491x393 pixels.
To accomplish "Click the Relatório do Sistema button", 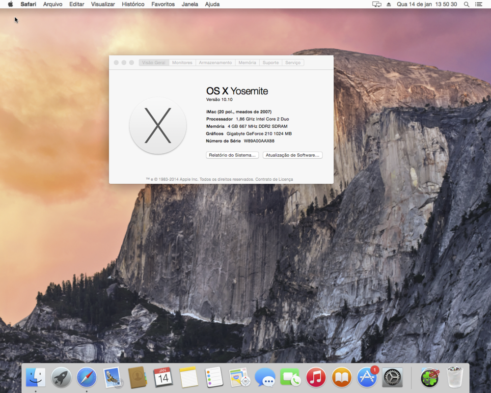I will click(x=232, y=155).
